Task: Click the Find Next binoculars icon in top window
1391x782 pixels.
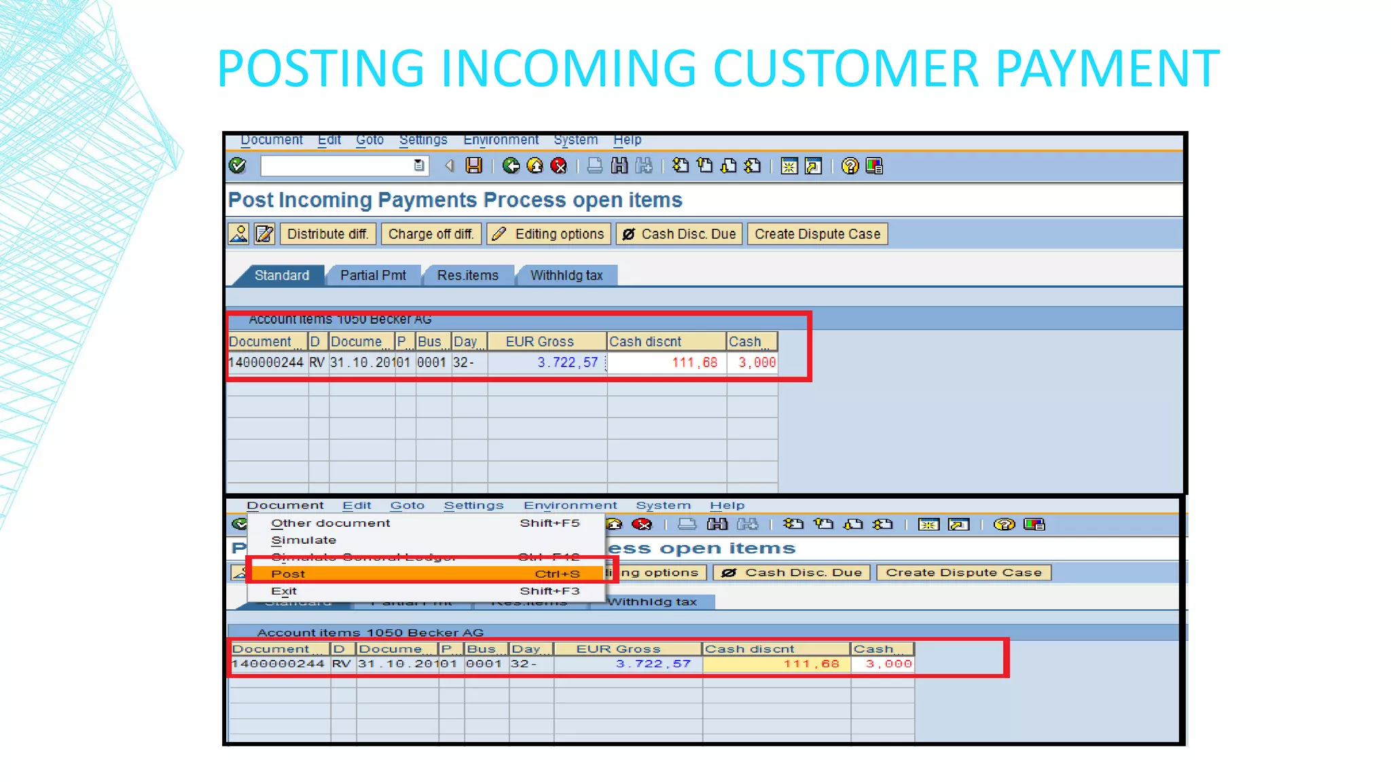Action: 644,166
